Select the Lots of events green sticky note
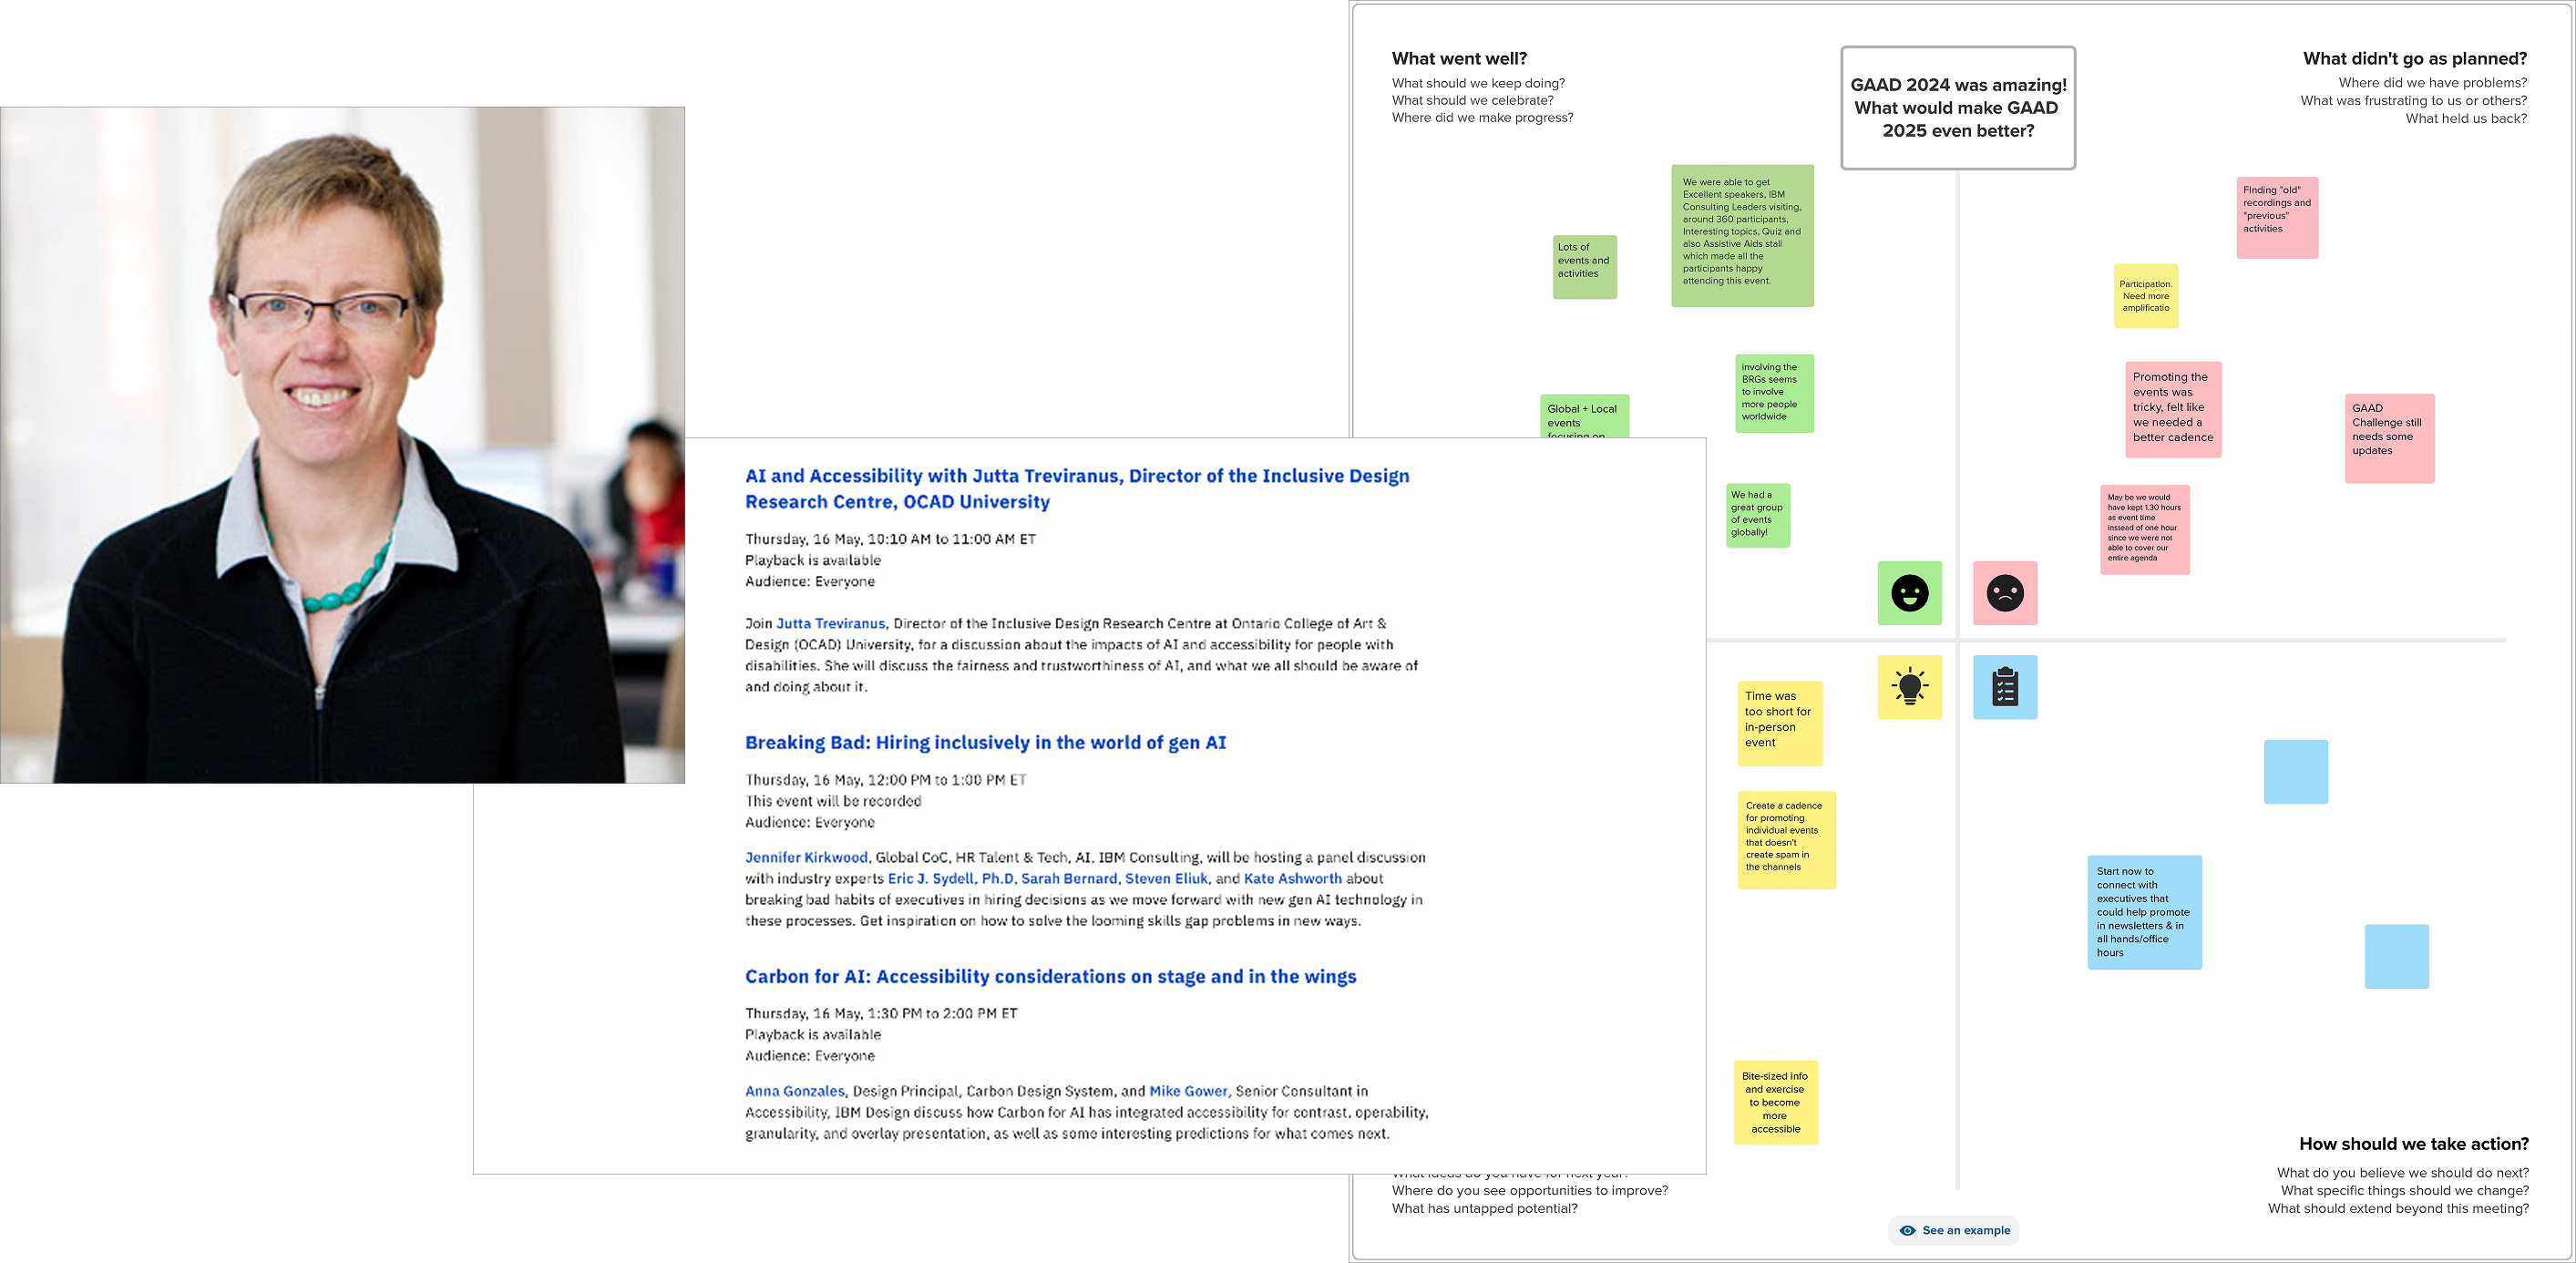Viewport: 2576px width, 1263px height. 1584,266
